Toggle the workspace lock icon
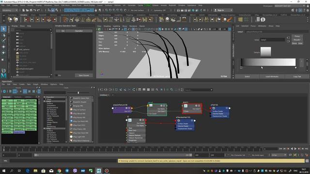 (308, 6)
